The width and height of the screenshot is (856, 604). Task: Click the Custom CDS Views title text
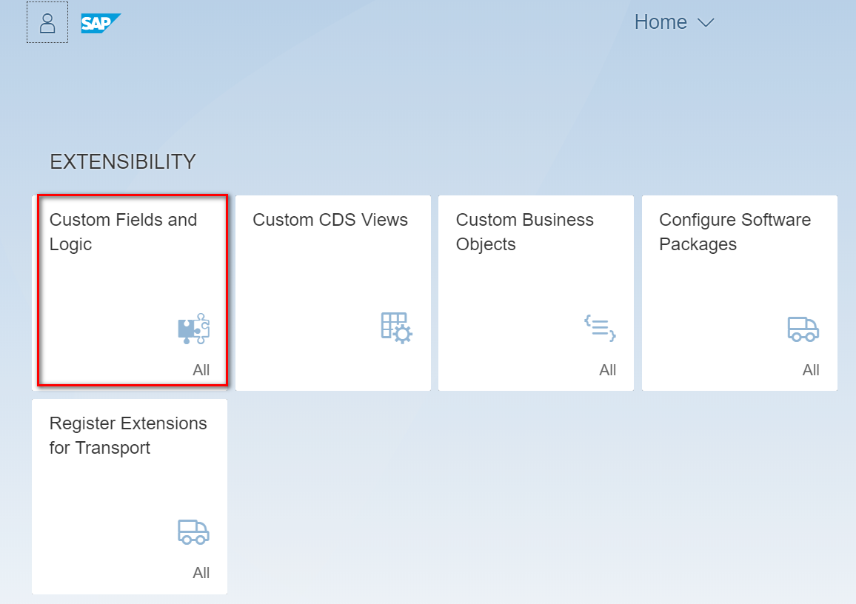330,220
